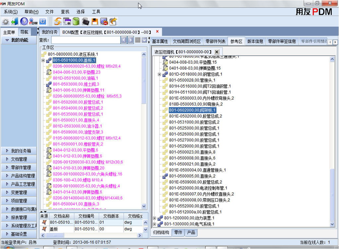
Task: Expand the 我的任务箱 section
Action: [7, 151]
